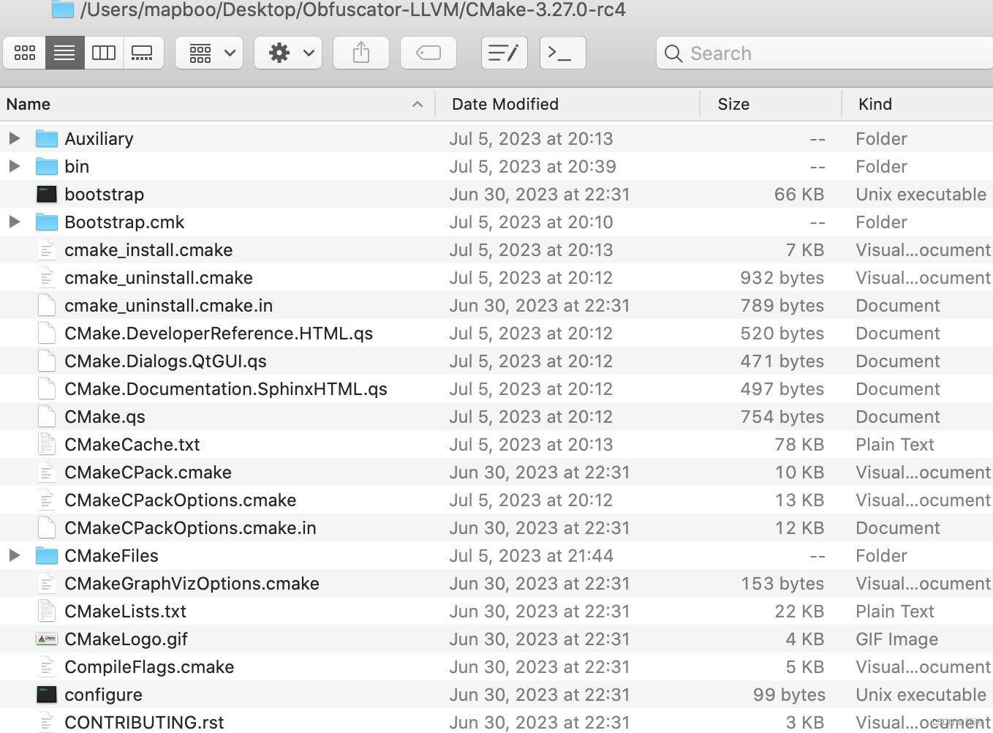The width and height of the screenshot is (993, 733).
Task: Click the CMakeLists.txt file name
Action: click(125, 611)
